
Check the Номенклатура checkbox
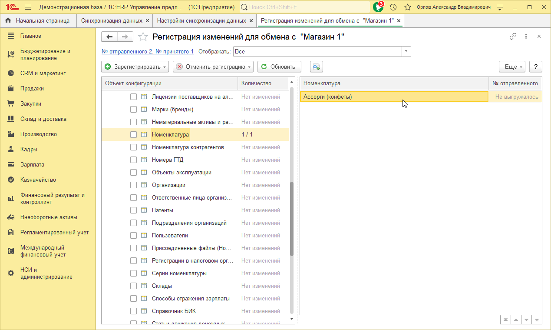pyautogui.click(x=134, y=135)
